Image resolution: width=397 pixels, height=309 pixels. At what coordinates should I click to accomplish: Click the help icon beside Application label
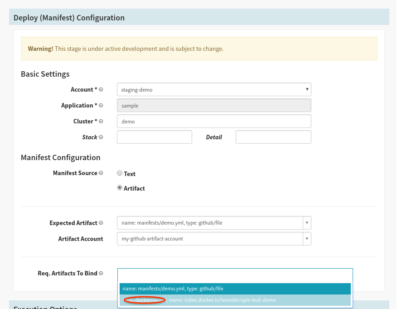101,106
